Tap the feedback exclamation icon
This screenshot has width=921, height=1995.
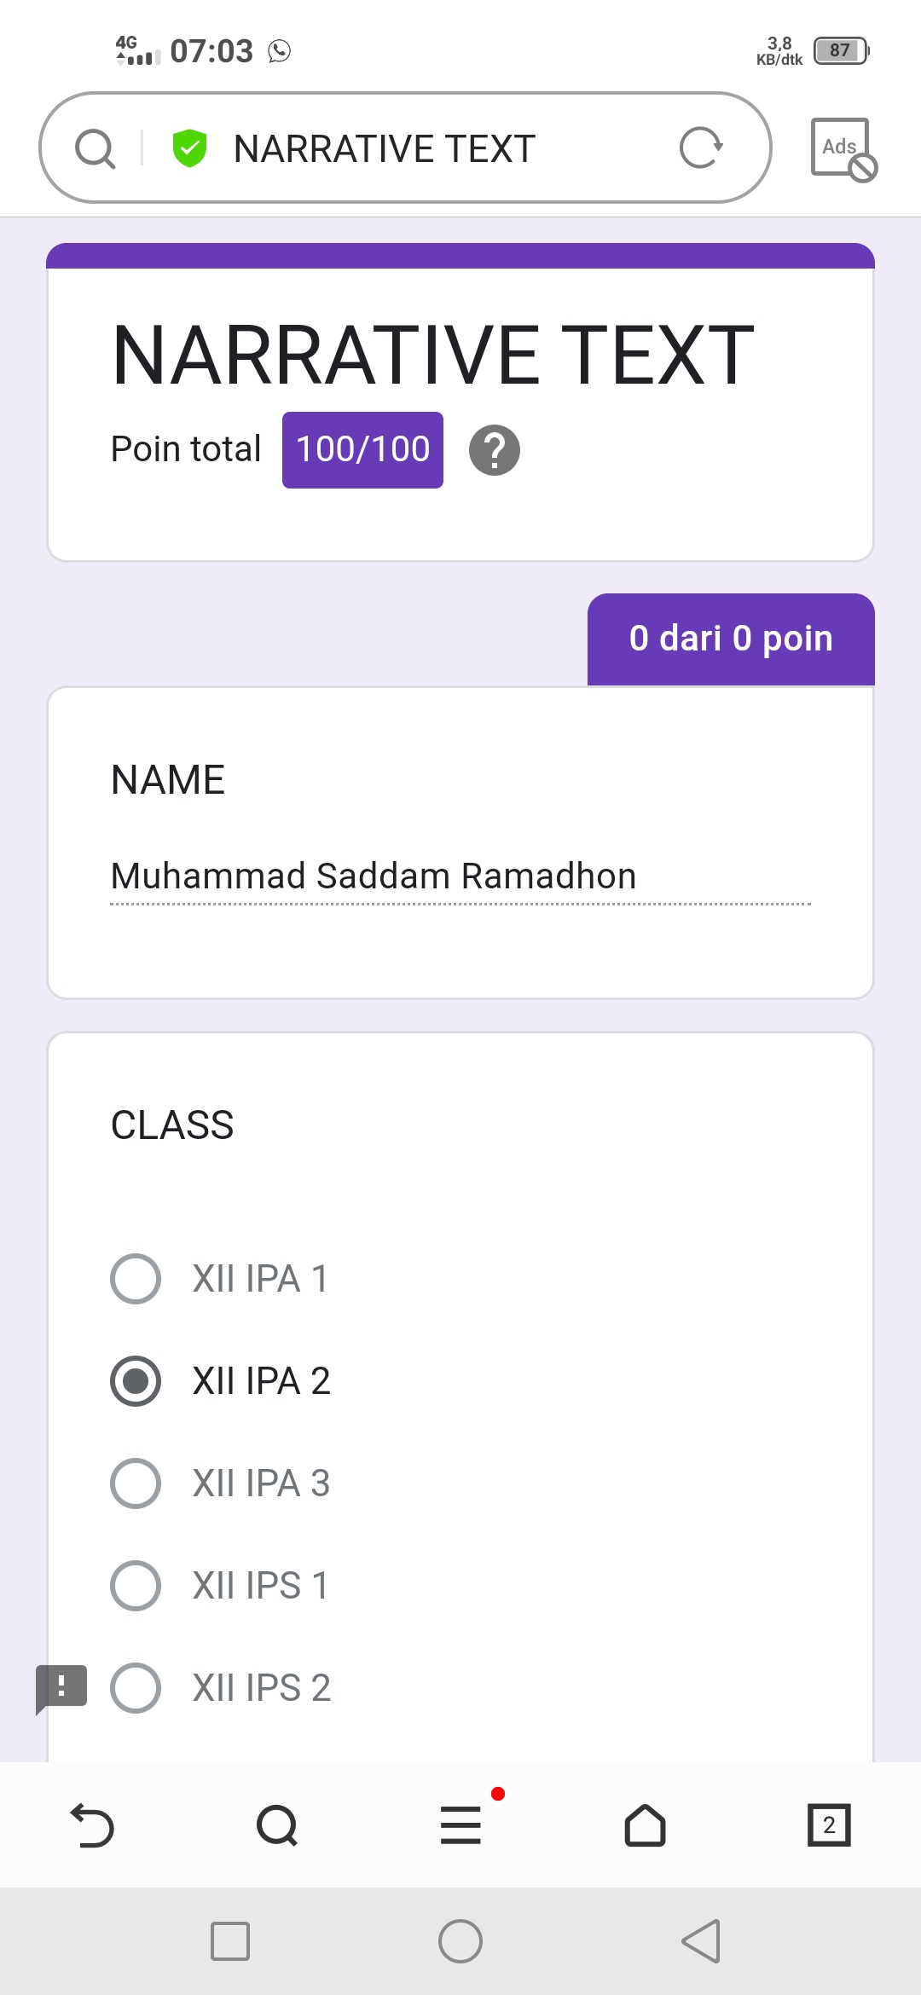(x=61, y=1686)
